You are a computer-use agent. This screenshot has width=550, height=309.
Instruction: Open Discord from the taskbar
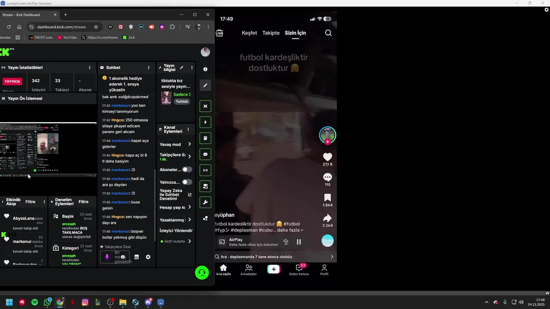click(x=148, y=302)
